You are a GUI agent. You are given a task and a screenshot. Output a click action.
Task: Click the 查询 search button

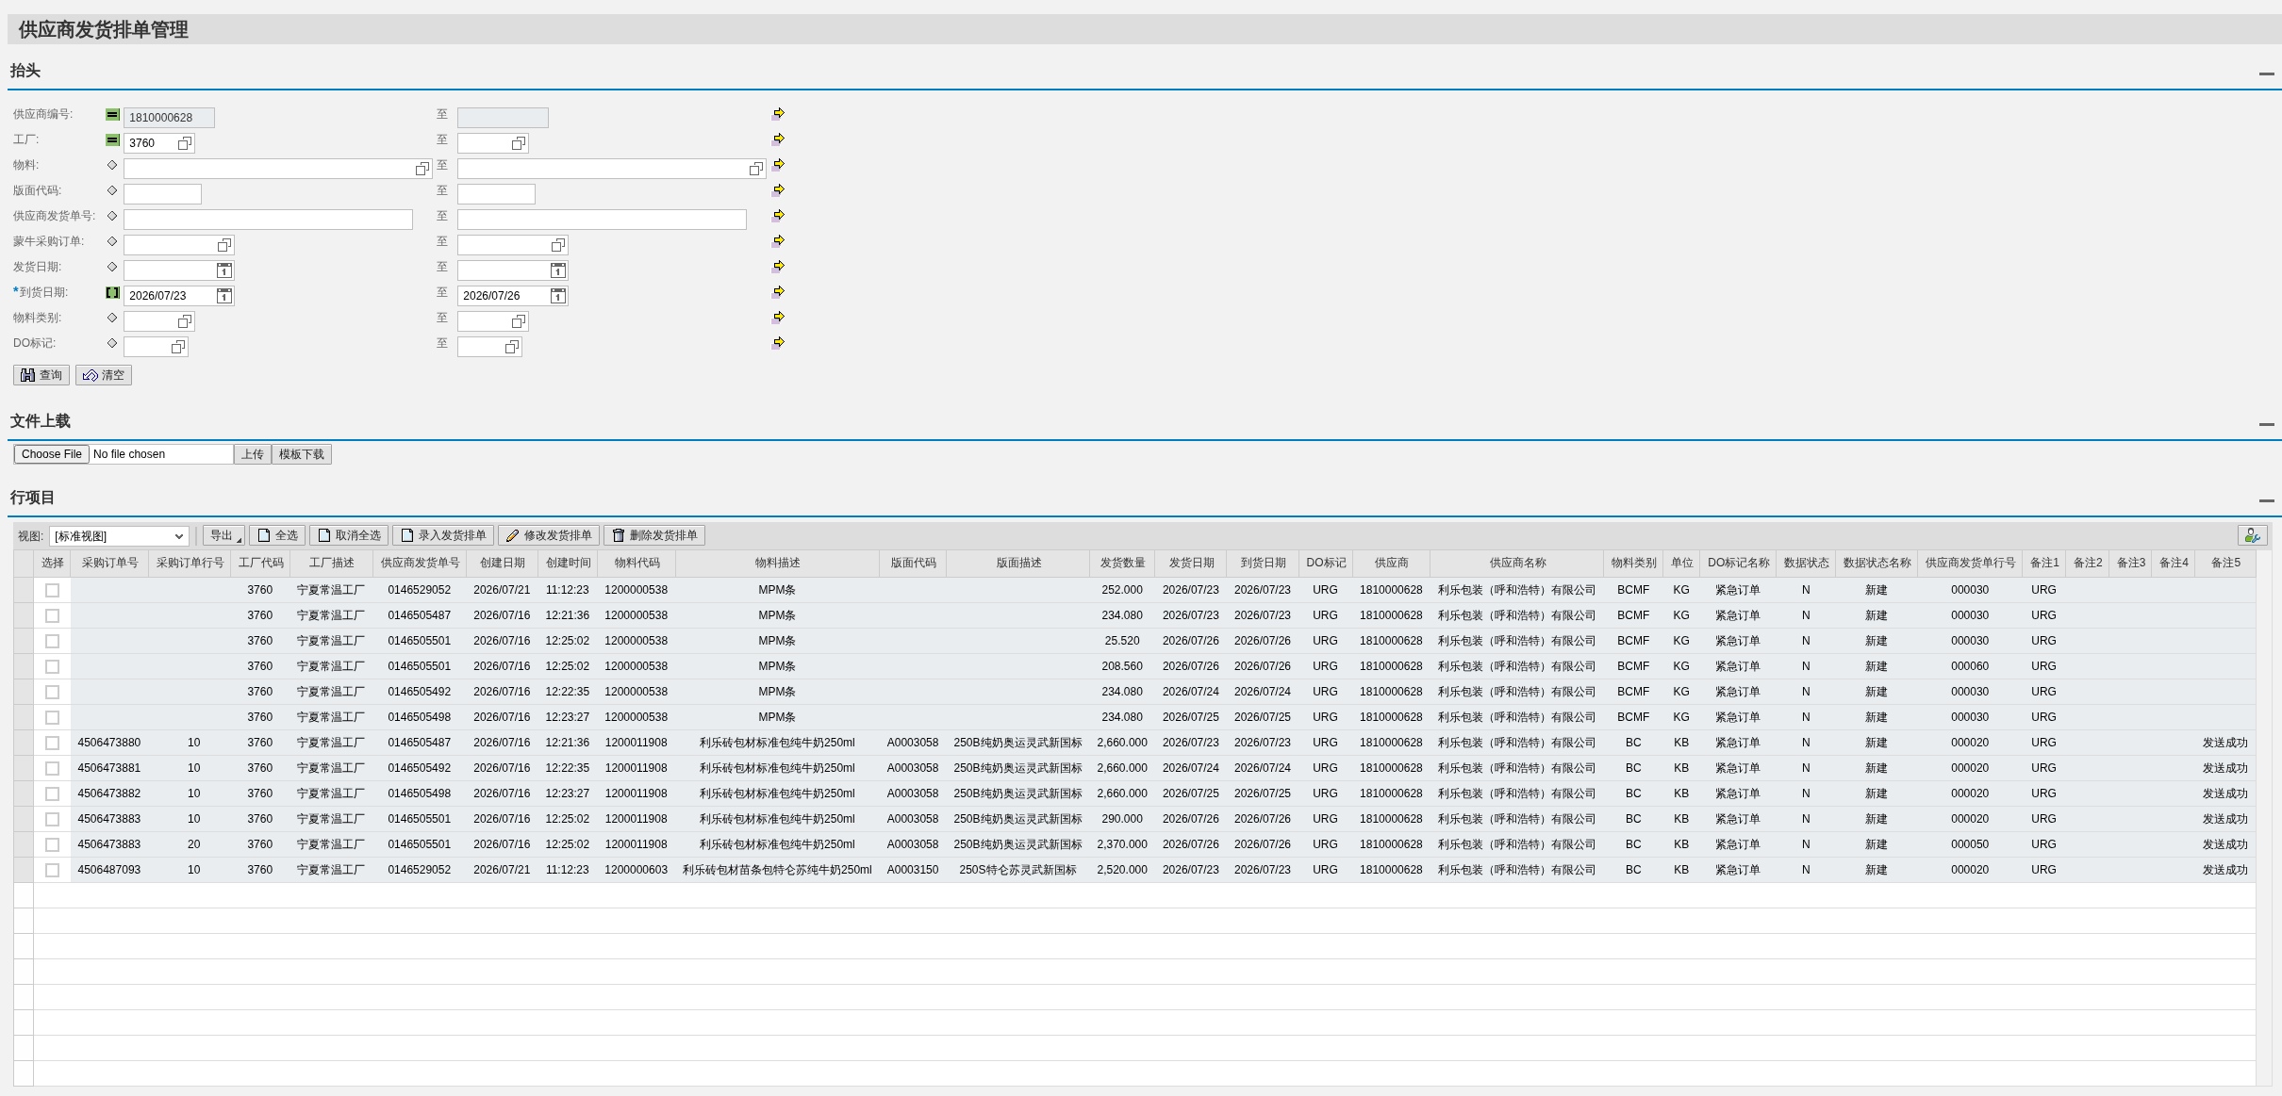point(41,375)
